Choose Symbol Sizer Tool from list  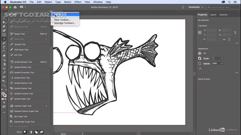coord(28,78)
